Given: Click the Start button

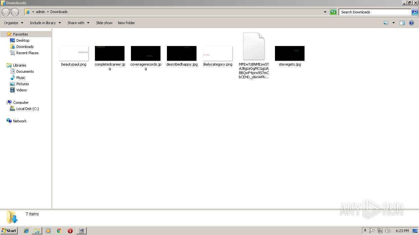Looking at the screenshot, I should pos(9,231).
